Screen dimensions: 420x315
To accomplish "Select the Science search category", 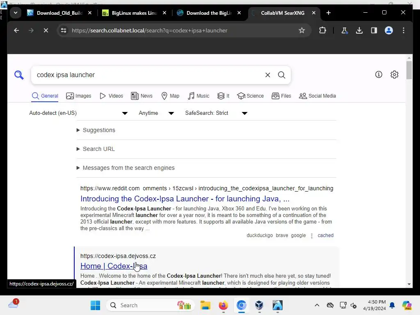I will [251, 96].
